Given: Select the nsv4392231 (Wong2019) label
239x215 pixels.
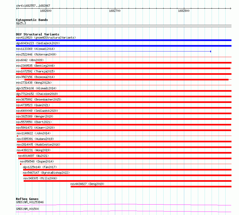Looking at the screenshot, I should [34, 150].
